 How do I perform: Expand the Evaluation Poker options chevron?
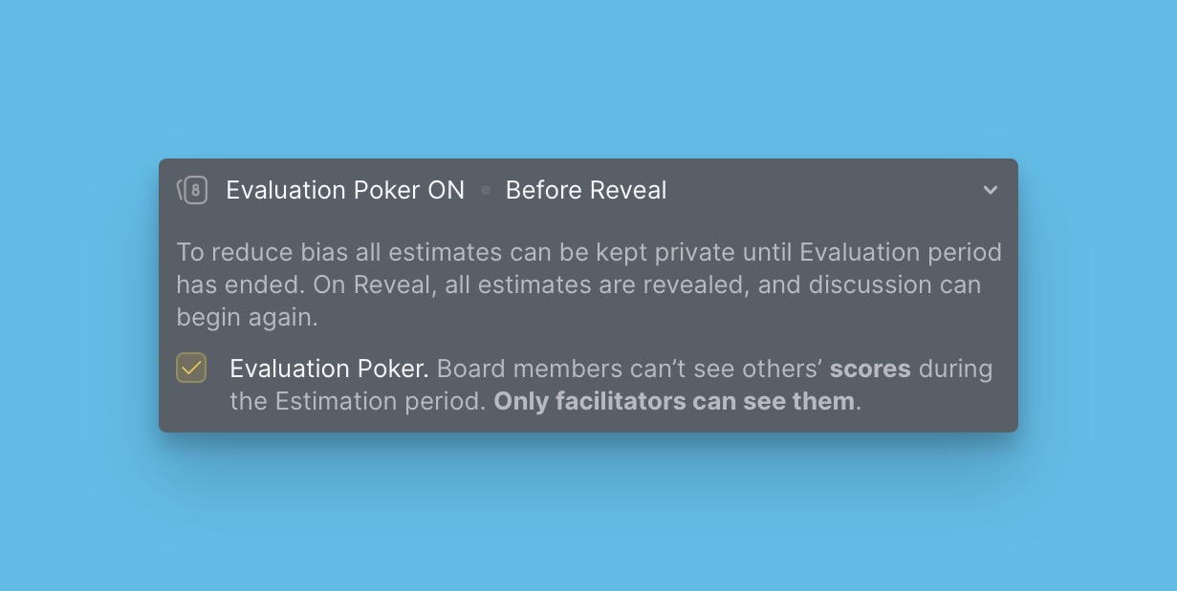point(991,190)
